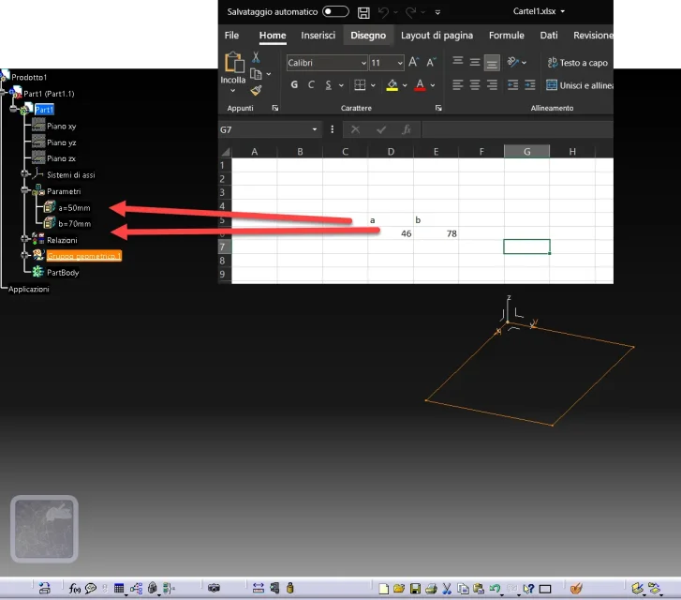Toggle italic formatting C button
This screenshot has width=681, height=600.
point(311,85)
